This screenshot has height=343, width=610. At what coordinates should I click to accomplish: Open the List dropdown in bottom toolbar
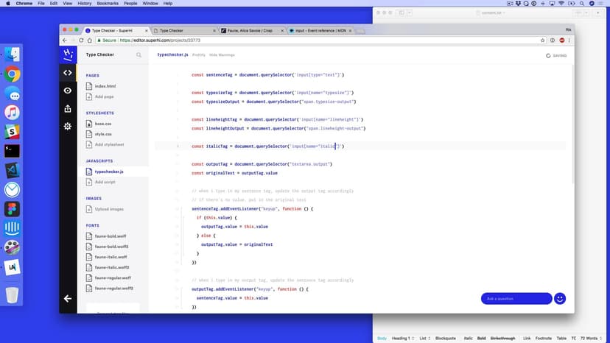(424, 338)
